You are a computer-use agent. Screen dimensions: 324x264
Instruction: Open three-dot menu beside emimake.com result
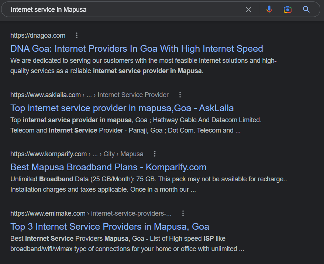click(x=183, y=213)
